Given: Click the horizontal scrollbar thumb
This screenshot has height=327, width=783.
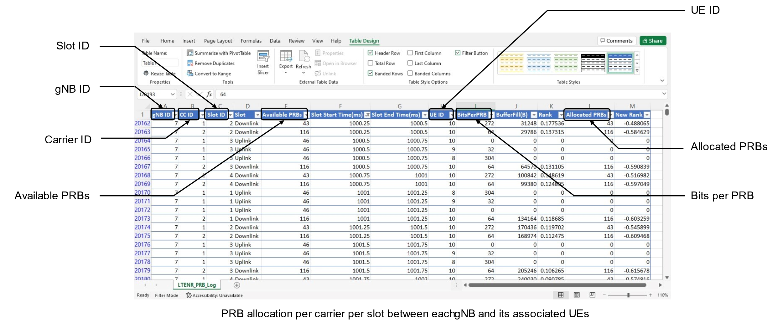Looking at the screenshot, I should pyautogui.click(x=557, y=285).
